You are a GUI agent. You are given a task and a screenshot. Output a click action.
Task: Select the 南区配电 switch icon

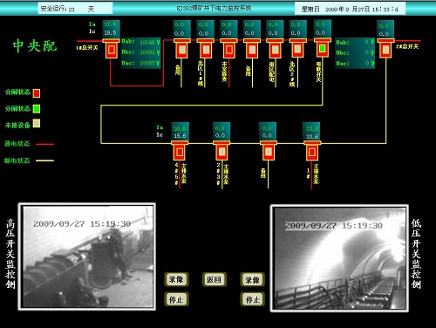click(275, 50)
